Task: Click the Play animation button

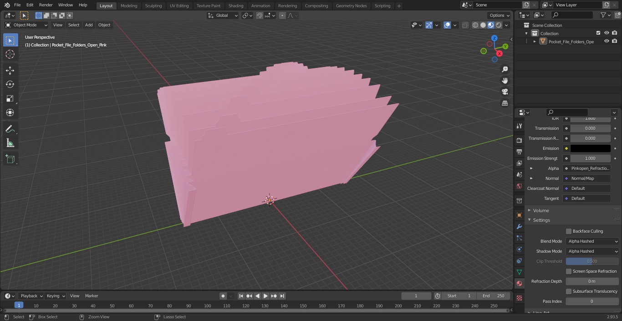Action: point(265,296)
